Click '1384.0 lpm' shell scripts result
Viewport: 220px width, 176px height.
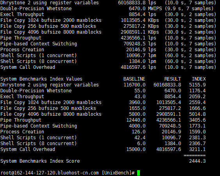[143, 61]
